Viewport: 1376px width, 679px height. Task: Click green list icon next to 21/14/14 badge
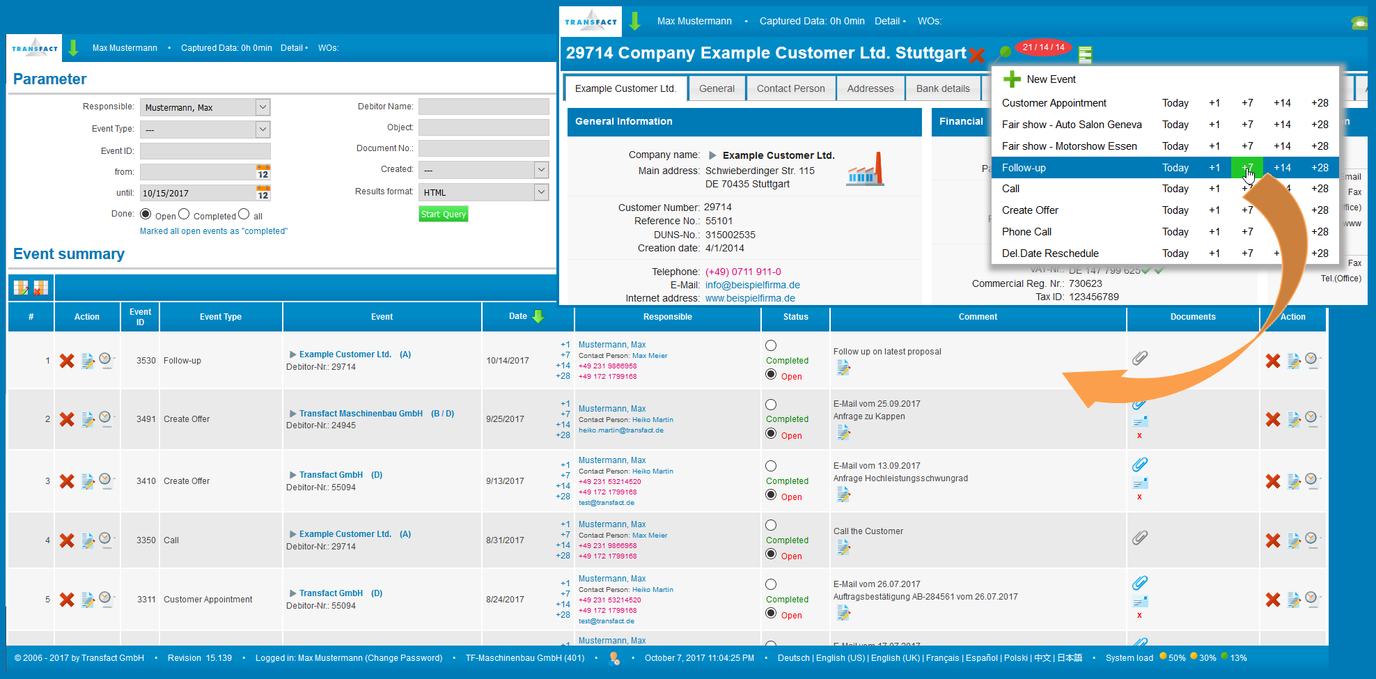click(1085, 54)
